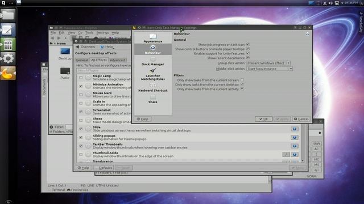Open Dolphin Settings menu
The height and width of the screenshot is (204, 364).
[x=102, y=33]
